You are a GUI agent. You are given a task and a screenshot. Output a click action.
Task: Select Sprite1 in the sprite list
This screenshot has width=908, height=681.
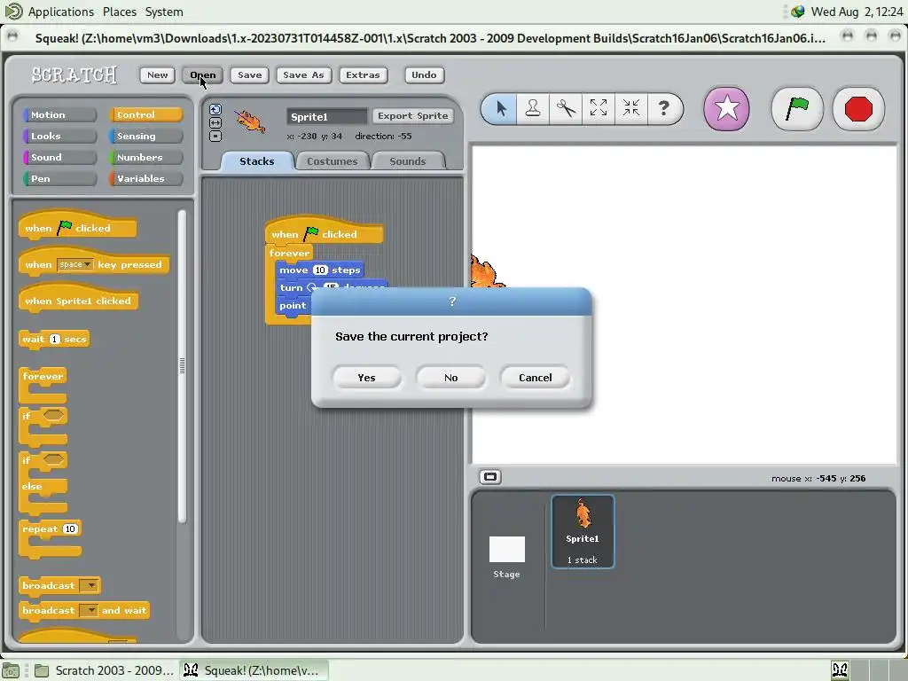[x=583, y=532]
